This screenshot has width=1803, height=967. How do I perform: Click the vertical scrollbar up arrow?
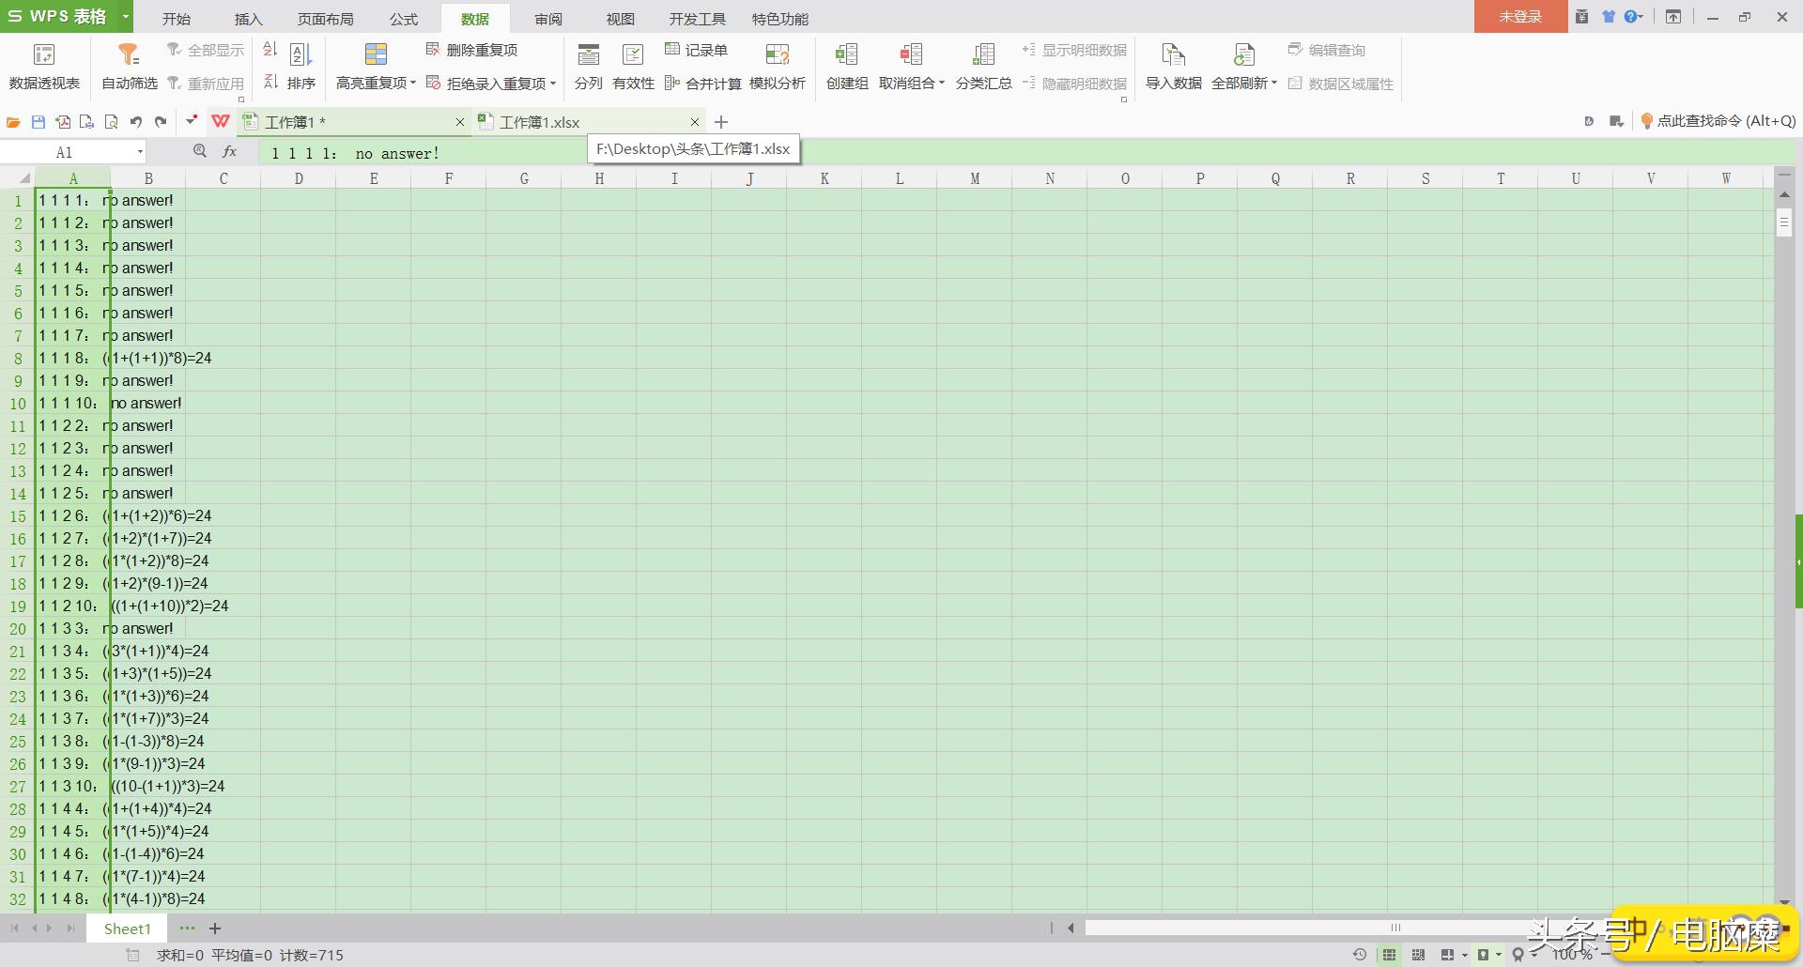pyautogui.click(x=1784, y=194)
